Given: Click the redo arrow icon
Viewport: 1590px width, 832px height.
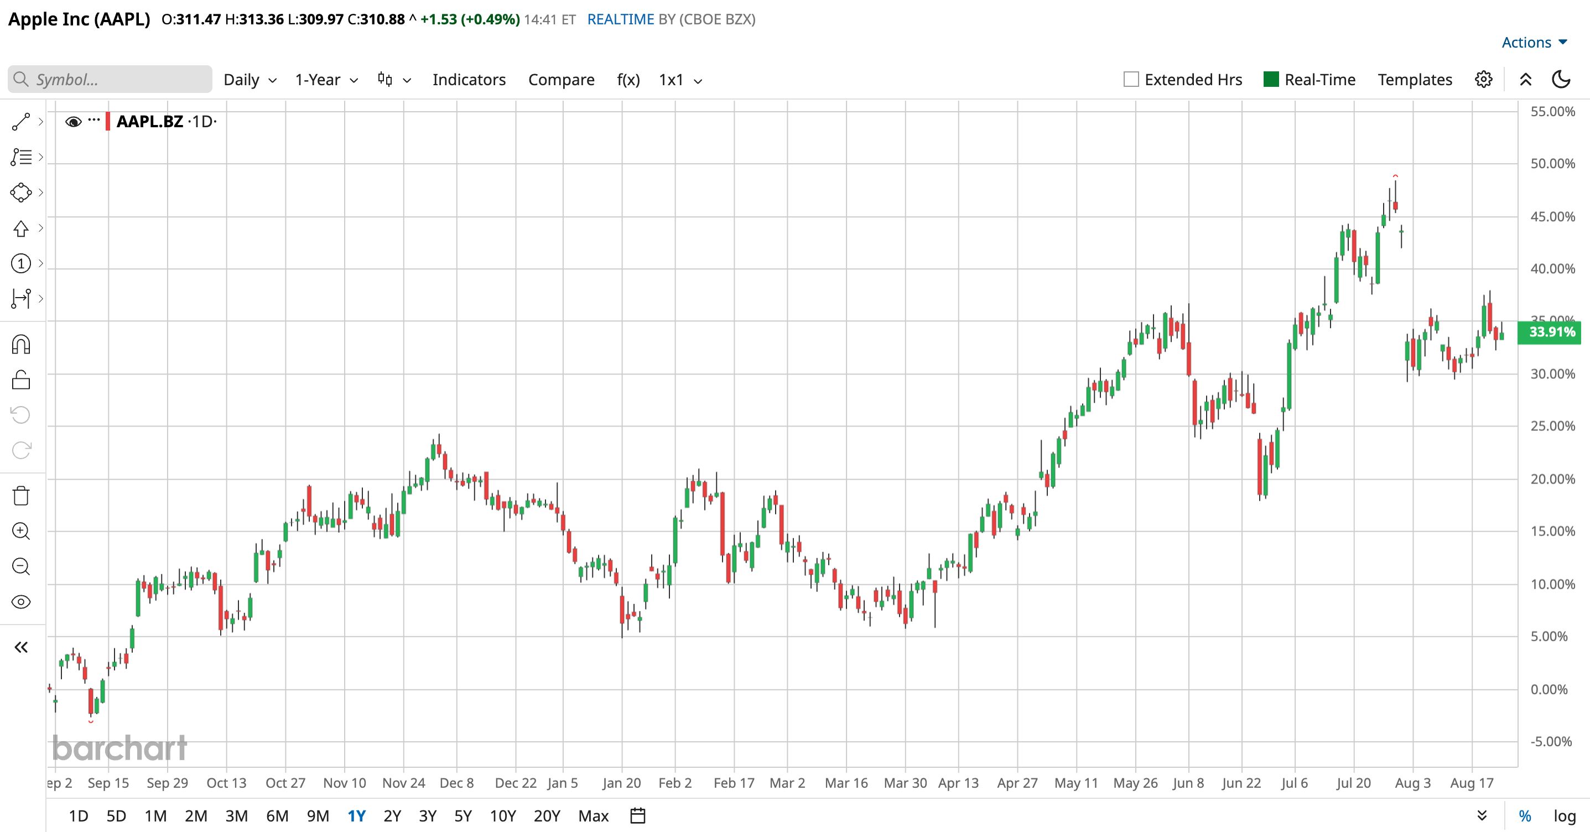Looking at the screenshot, I should [21, 450].
